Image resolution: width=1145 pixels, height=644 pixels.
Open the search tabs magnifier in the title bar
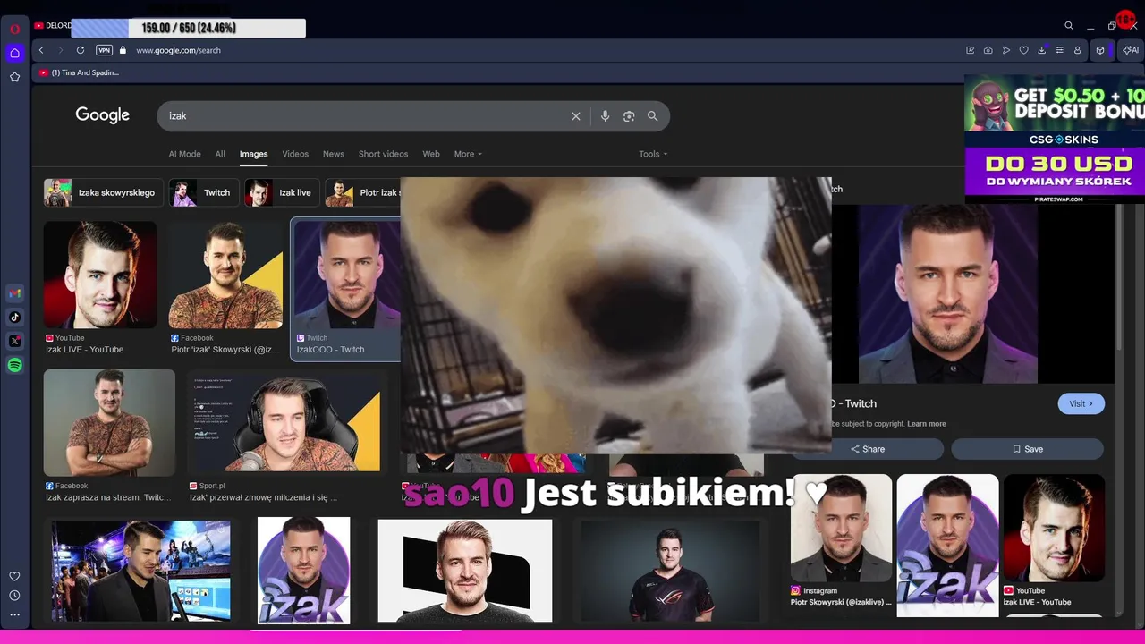click(1069, 26)
